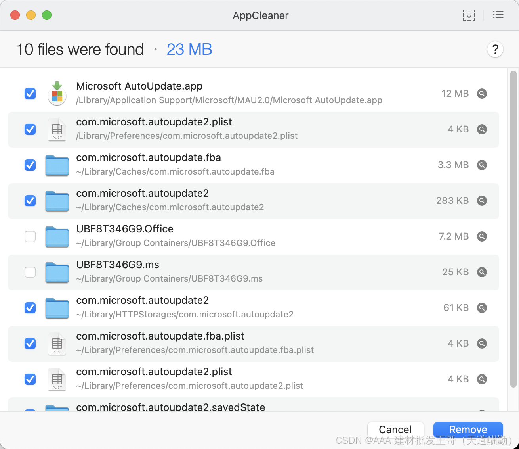
Task: Click path '~/Library/Caches/com.microsoft.autoupdate.fba'
Action: point(175,171)
